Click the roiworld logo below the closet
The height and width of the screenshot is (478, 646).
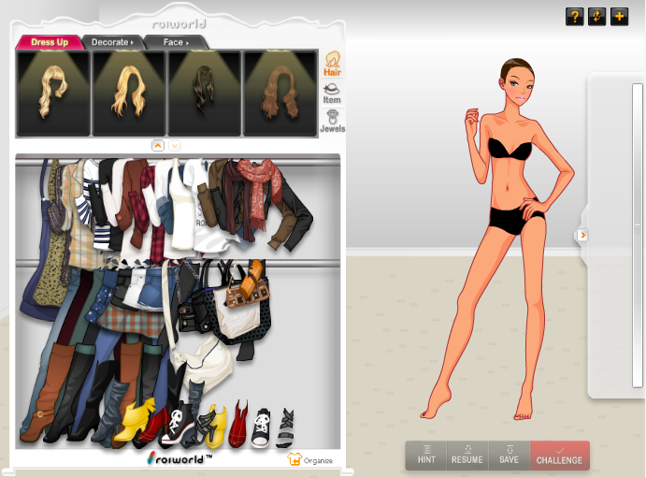[x=179, y=458]
